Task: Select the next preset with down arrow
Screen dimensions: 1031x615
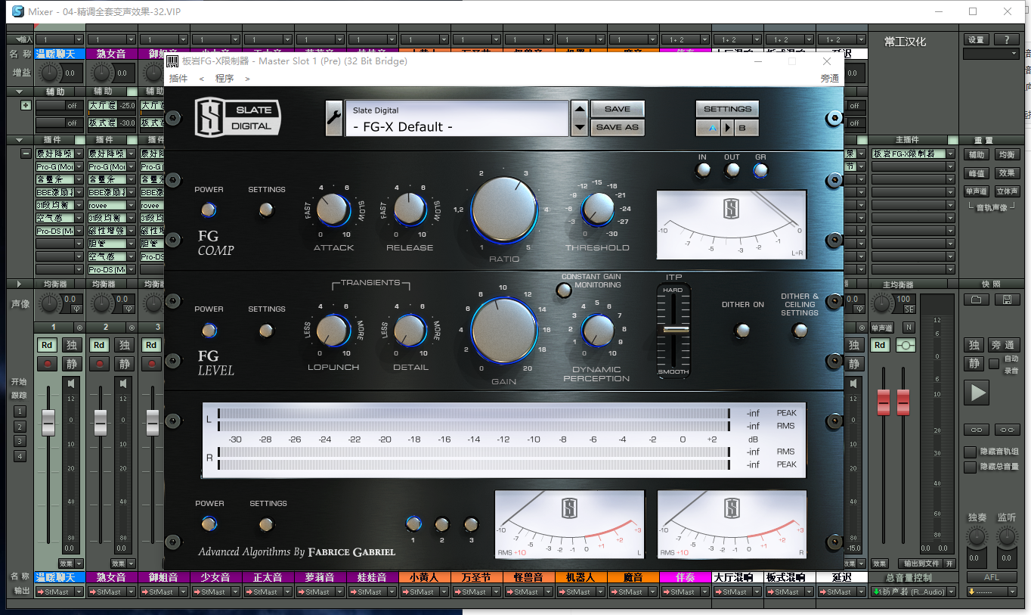Action: pyautogui.click(x=580, y=128)
